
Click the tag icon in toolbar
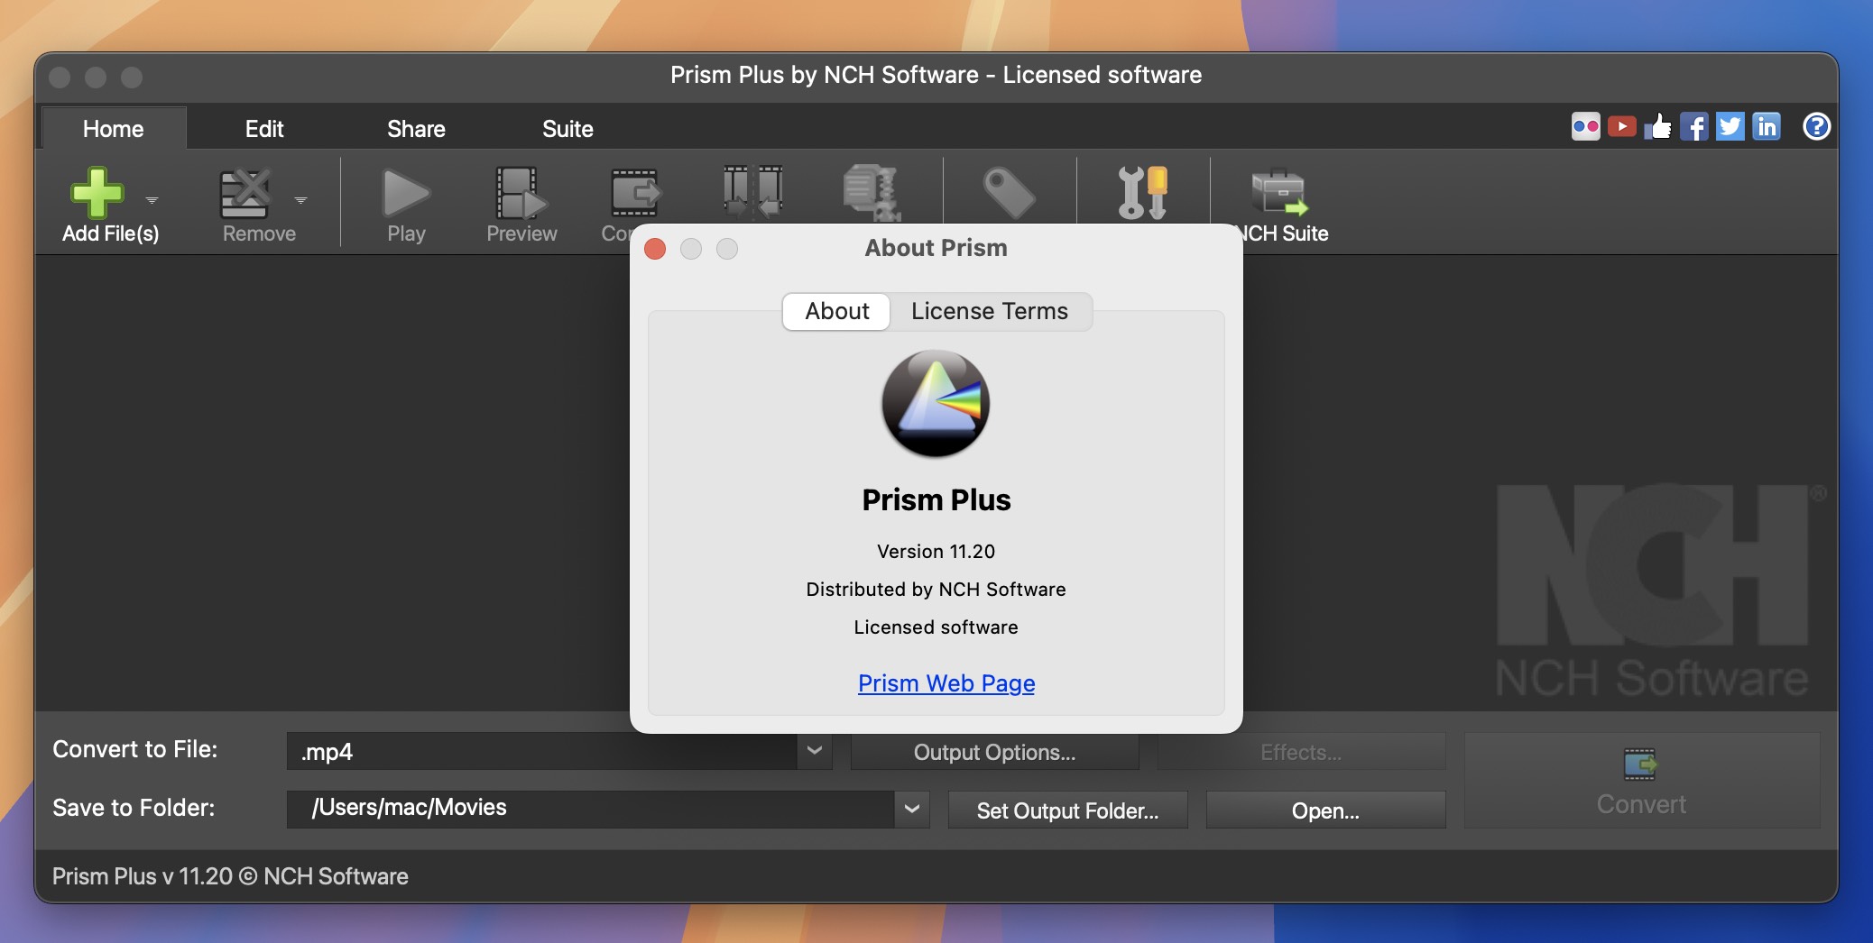click(1009, 193)
